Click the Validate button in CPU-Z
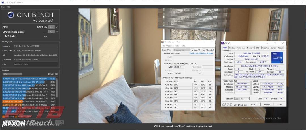 coord(267,104)
